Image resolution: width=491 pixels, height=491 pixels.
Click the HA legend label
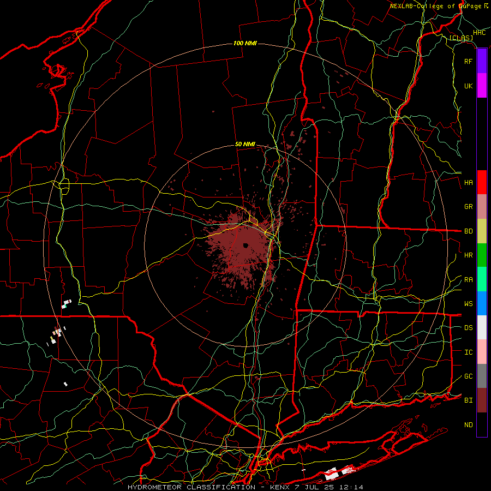[x=468, y=182]
